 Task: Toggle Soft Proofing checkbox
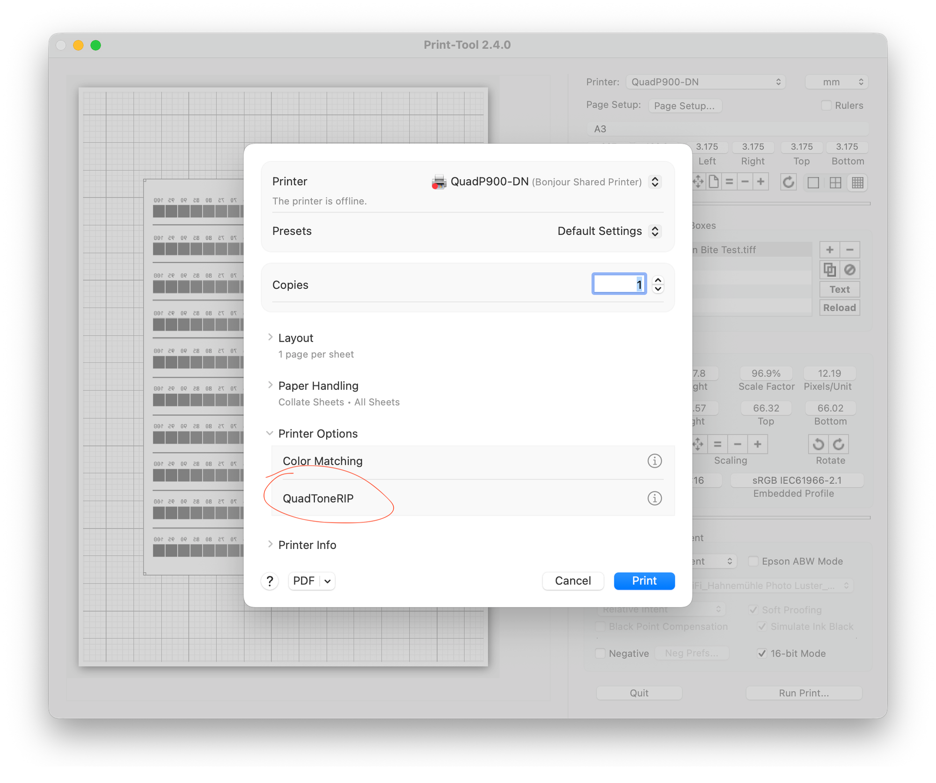[753, 610]
